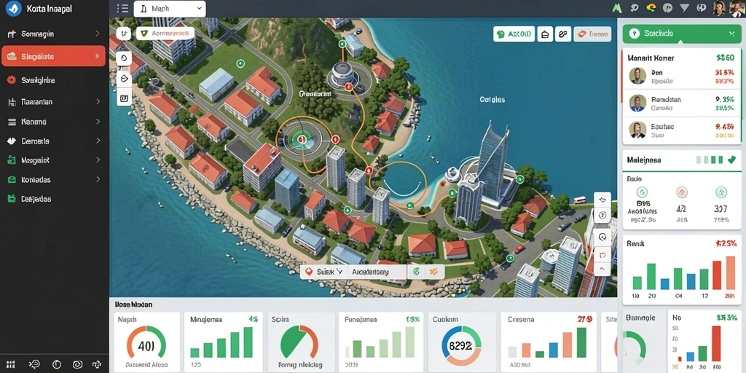746x373 pixels.
Task: Click the green M icon in top right bar
Action: click(618, 7)
